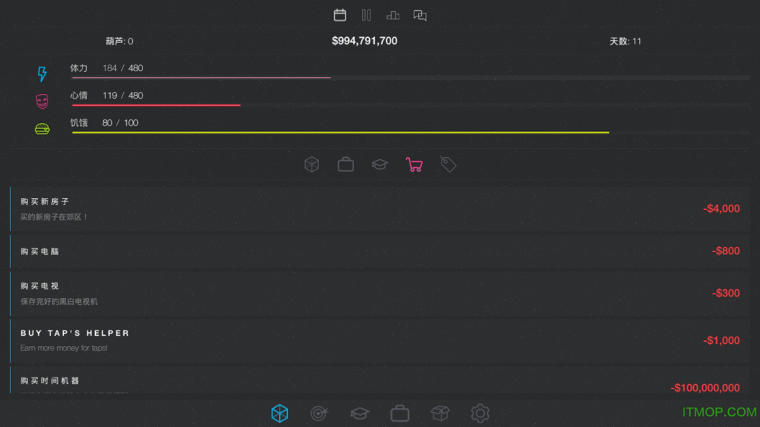The width and height of the screenshot is (760, 427).
Task: Open the target goals icon in bottom bar
Action: click(319, 414)
